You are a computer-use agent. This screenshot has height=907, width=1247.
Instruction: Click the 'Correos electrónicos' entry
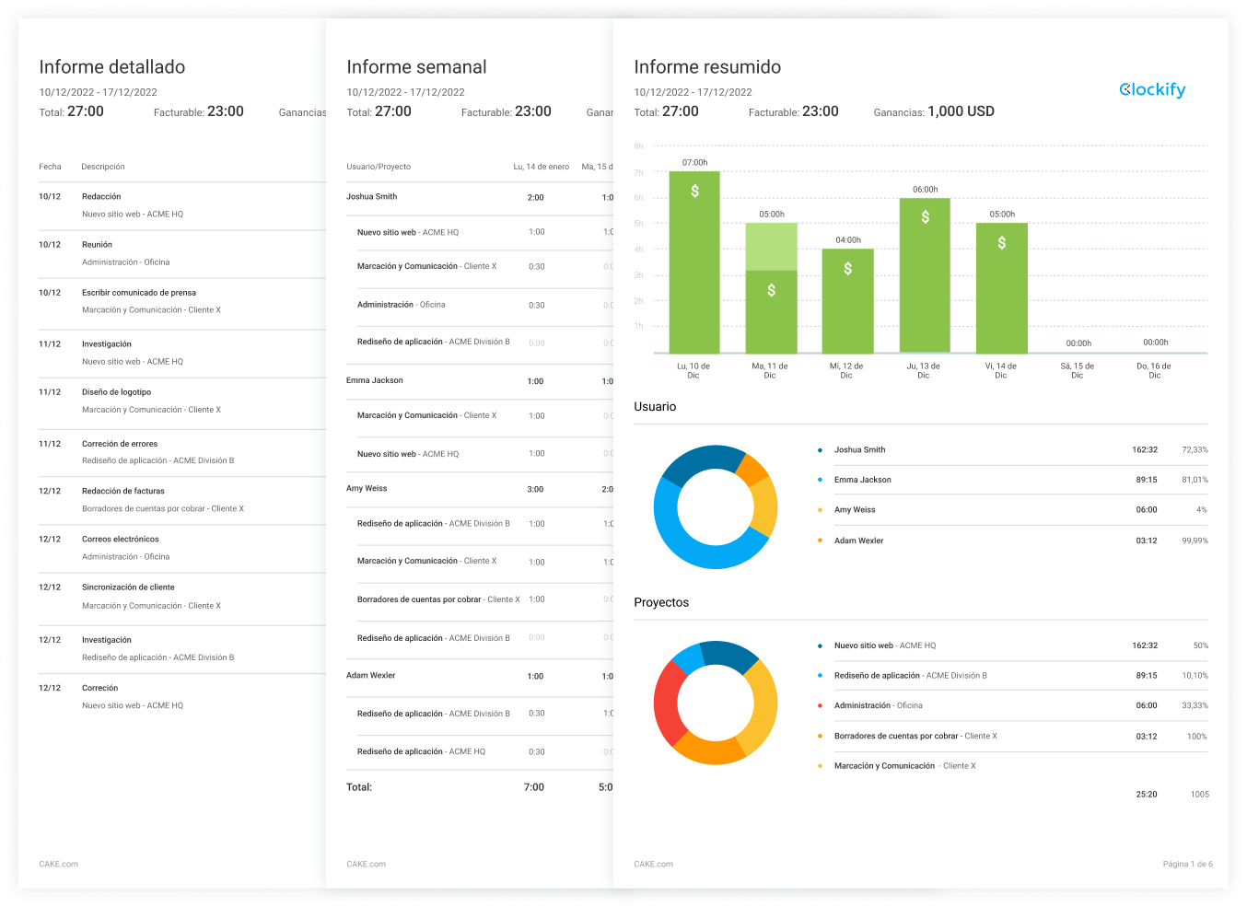tap(121, 540)
